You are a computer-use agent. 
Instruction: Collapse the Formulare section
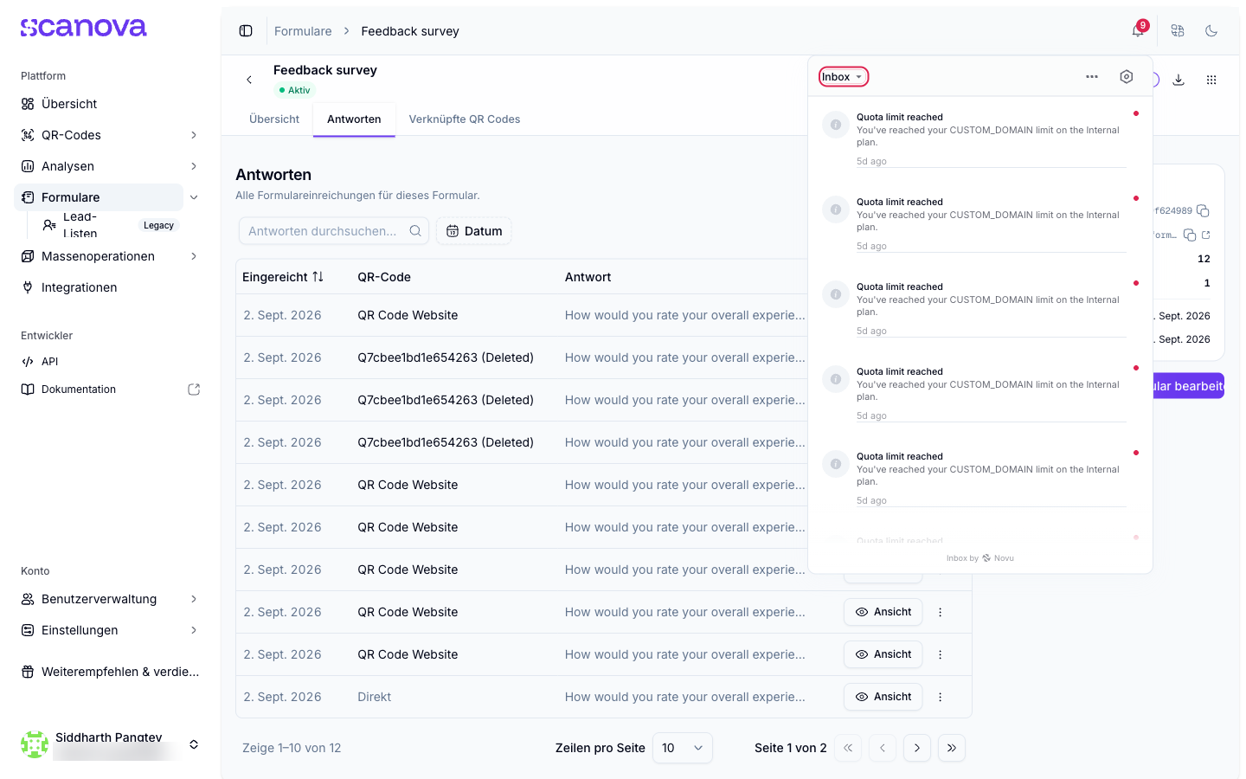[194, 197]
